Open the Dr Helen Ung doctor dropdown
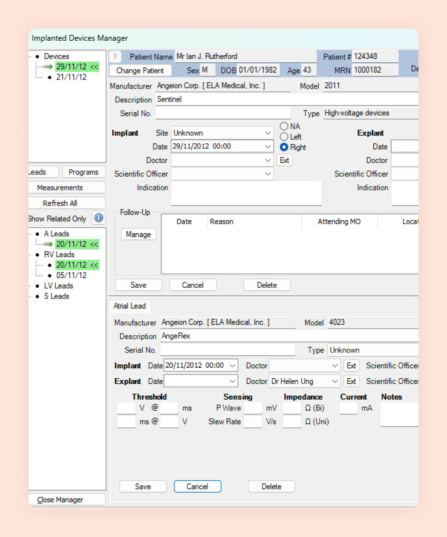The width and height of the screenshot is (447, 537). tap(335, 381)
